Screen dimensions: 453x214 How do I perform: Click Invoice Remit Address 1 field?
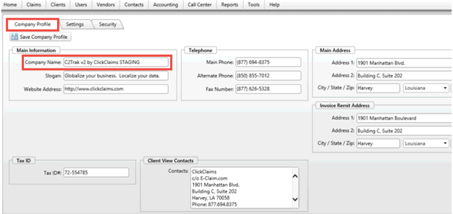click(404, 118)
